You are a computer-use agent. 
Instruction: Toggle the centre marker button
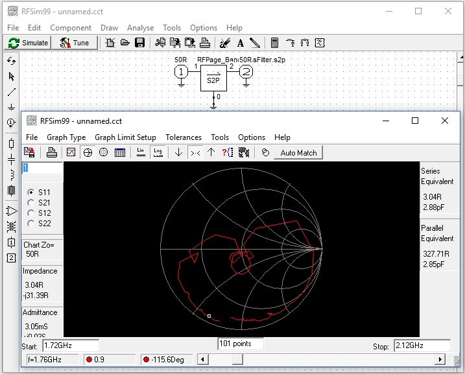click(195, 152)
